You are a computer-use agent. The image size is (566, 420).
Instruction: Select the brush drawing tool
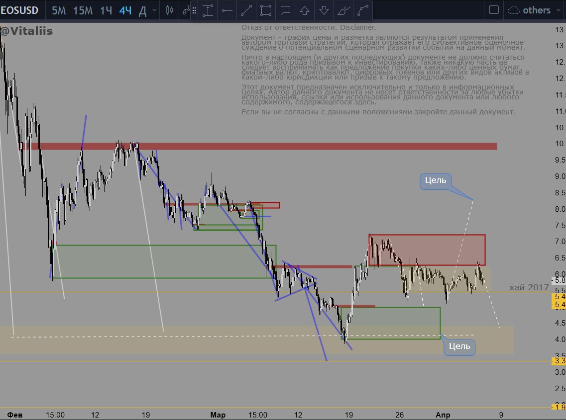pos(343,10)
